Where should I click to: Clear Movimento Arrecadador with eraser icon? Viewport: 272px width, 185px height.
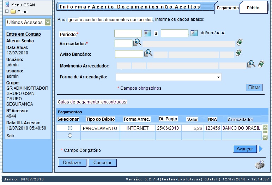pyautogui.click(x=261, y=64)
